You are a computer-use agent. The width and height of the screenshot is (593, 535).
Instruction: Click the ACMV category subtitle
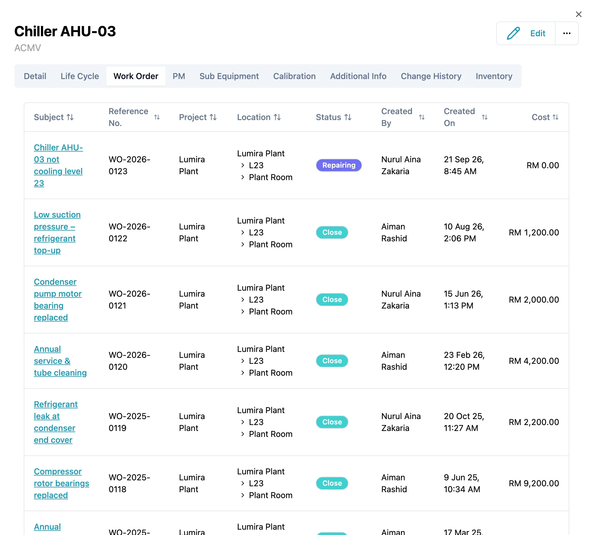point(28,48)
